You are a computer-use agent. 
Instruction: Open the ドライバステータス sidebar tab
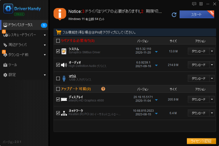[22, 25]
